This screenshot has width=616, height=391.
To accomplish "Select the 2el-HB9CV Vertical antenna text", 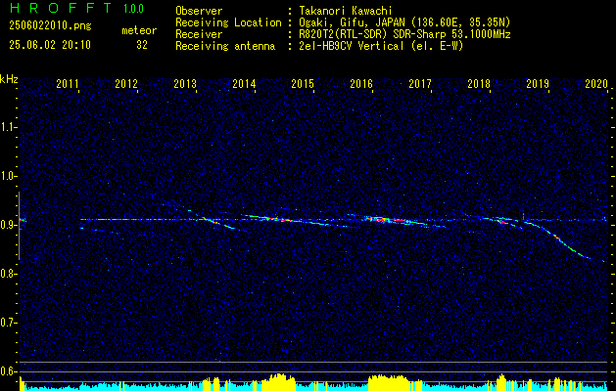I will pos(381,46).
